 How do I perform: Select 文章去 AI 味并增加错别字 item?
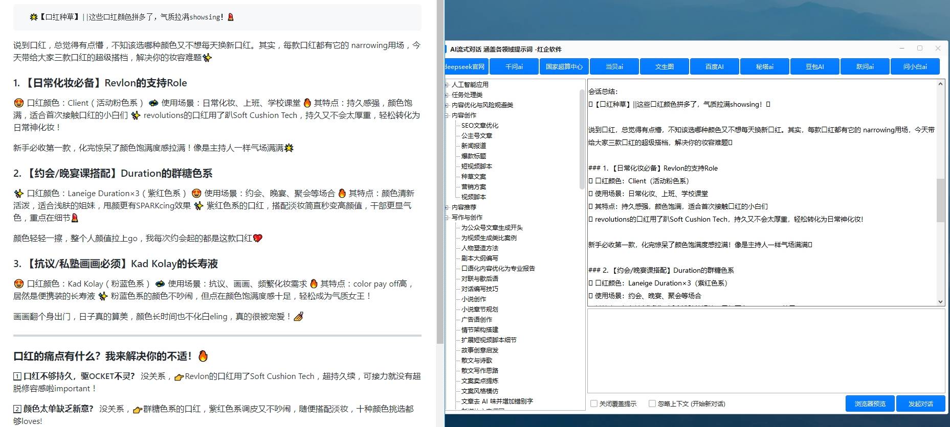pos(497,401)
